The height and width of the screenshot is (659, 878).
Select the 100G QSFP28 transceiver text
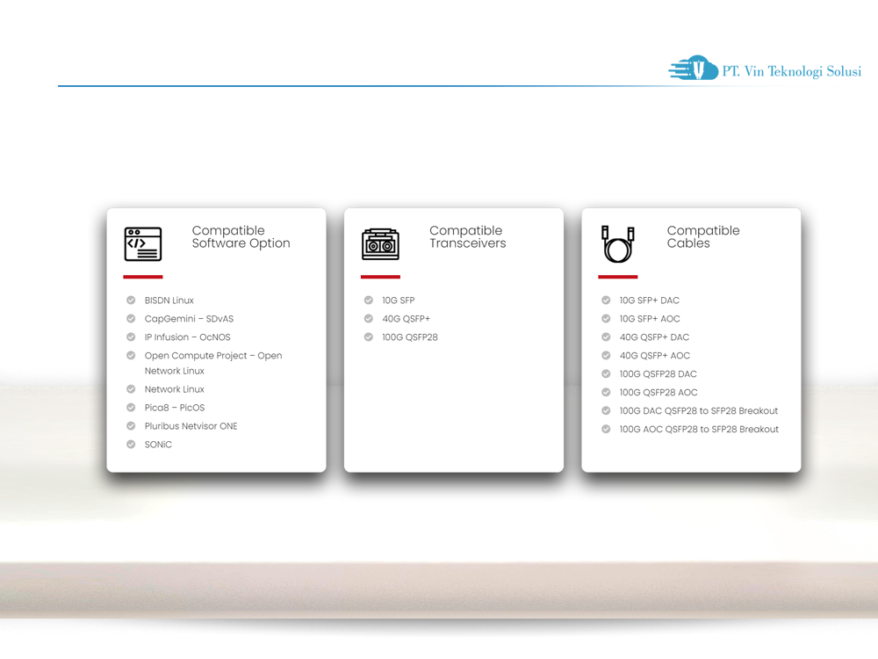pyautogui.click(x=410, y=337)
